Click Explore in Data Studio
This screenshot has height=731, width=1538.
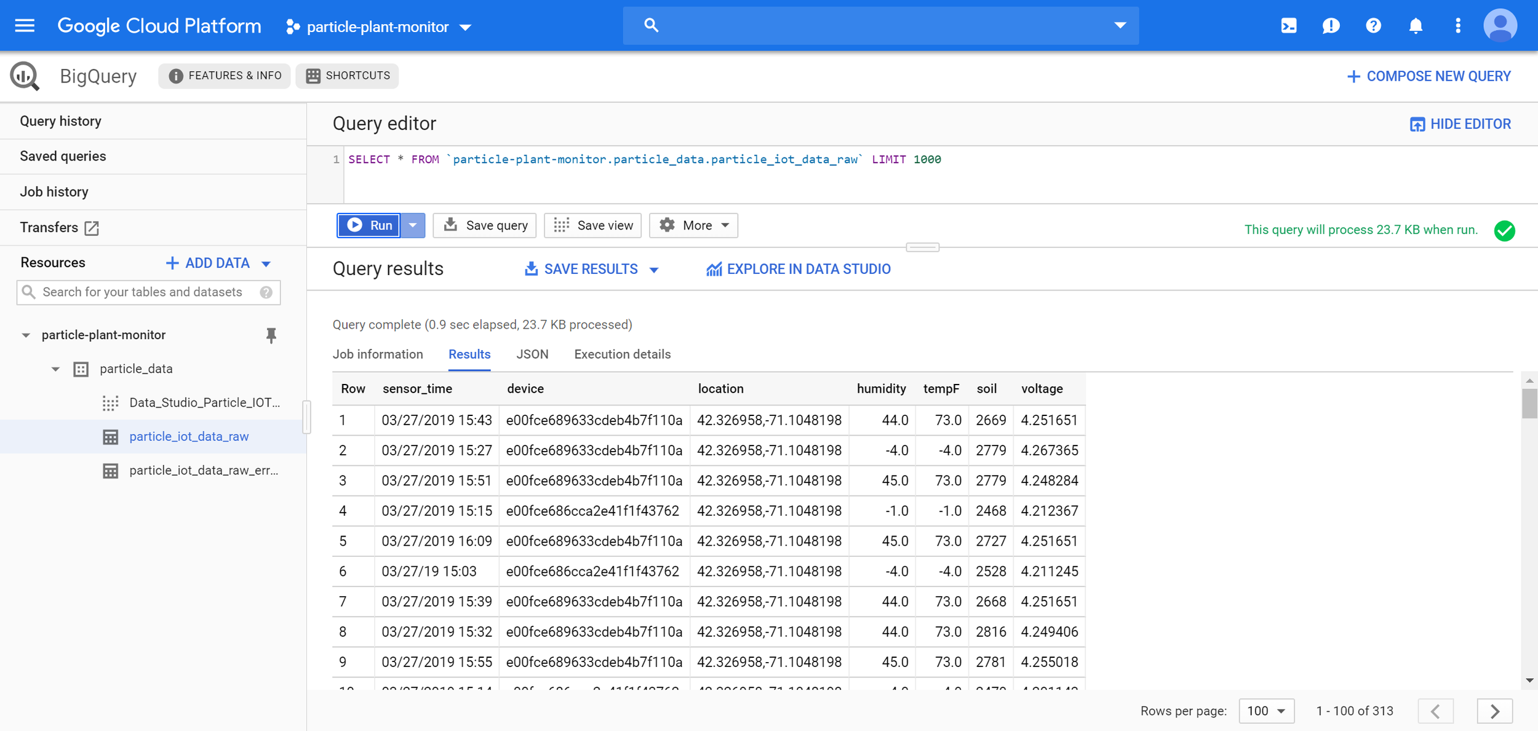(x=799, y=269)
